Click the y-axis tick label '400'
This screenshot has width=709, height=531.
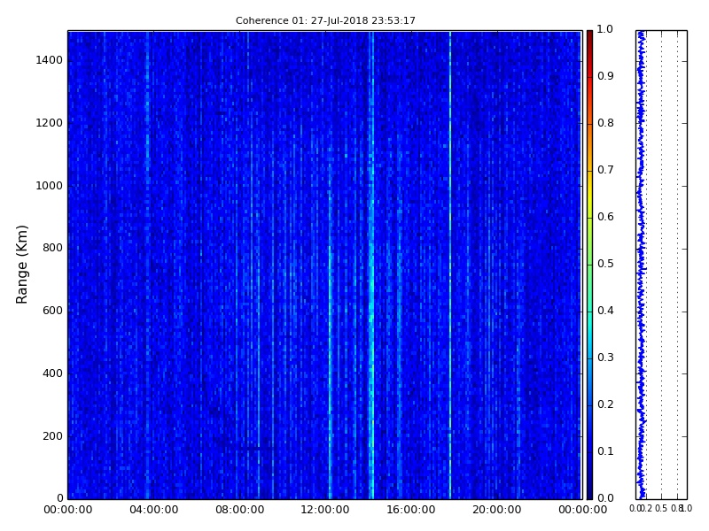click(x=52, y=373)
